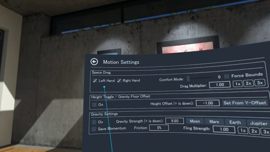This screenshot has height=152, width=270.
Task: Go back using the arrow icon
Action: pyautogui.click(x=94, y=61)
